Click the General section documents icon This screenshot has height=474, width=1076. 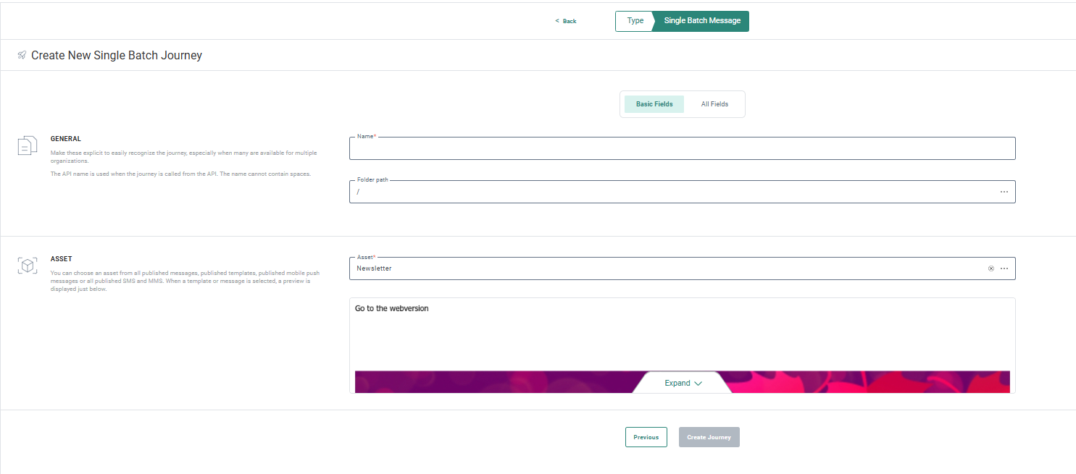(x=28, y=145)
